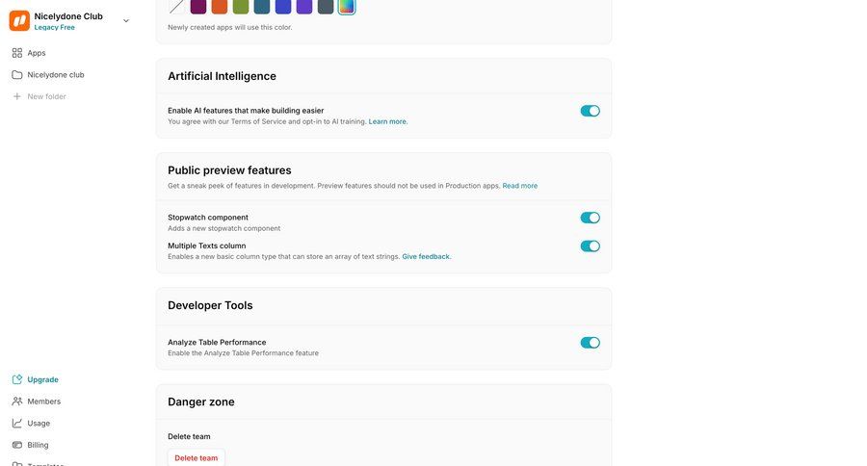This screenshot has width=867, height=466.
Task: Click the plus icon beside New folder
Action: (17, 96)
